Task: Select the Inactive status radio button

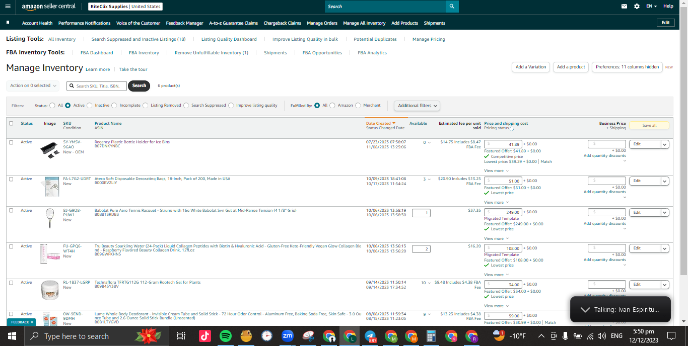Action: (90, 106)
